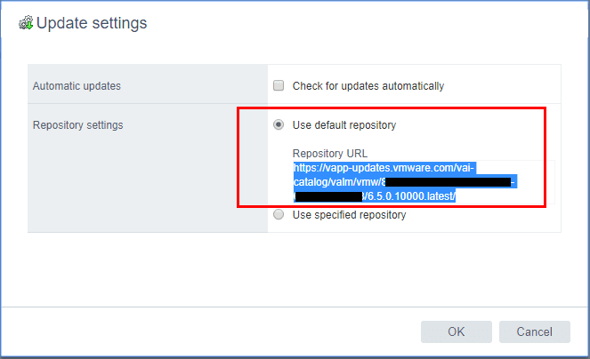This screenshot has height=359, width=590.
Task: Click the Repository URL label
Action: coord(330,154)
